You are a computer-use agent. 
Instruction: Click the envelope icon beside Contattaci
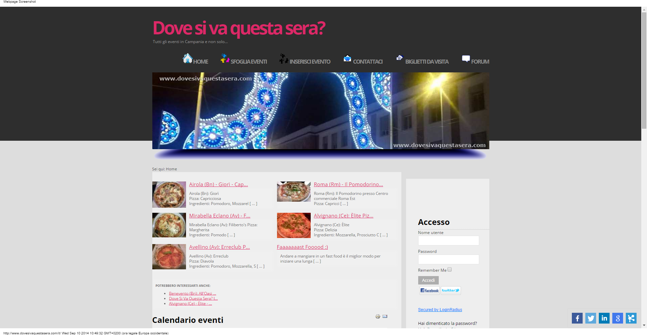pos(347,58)
